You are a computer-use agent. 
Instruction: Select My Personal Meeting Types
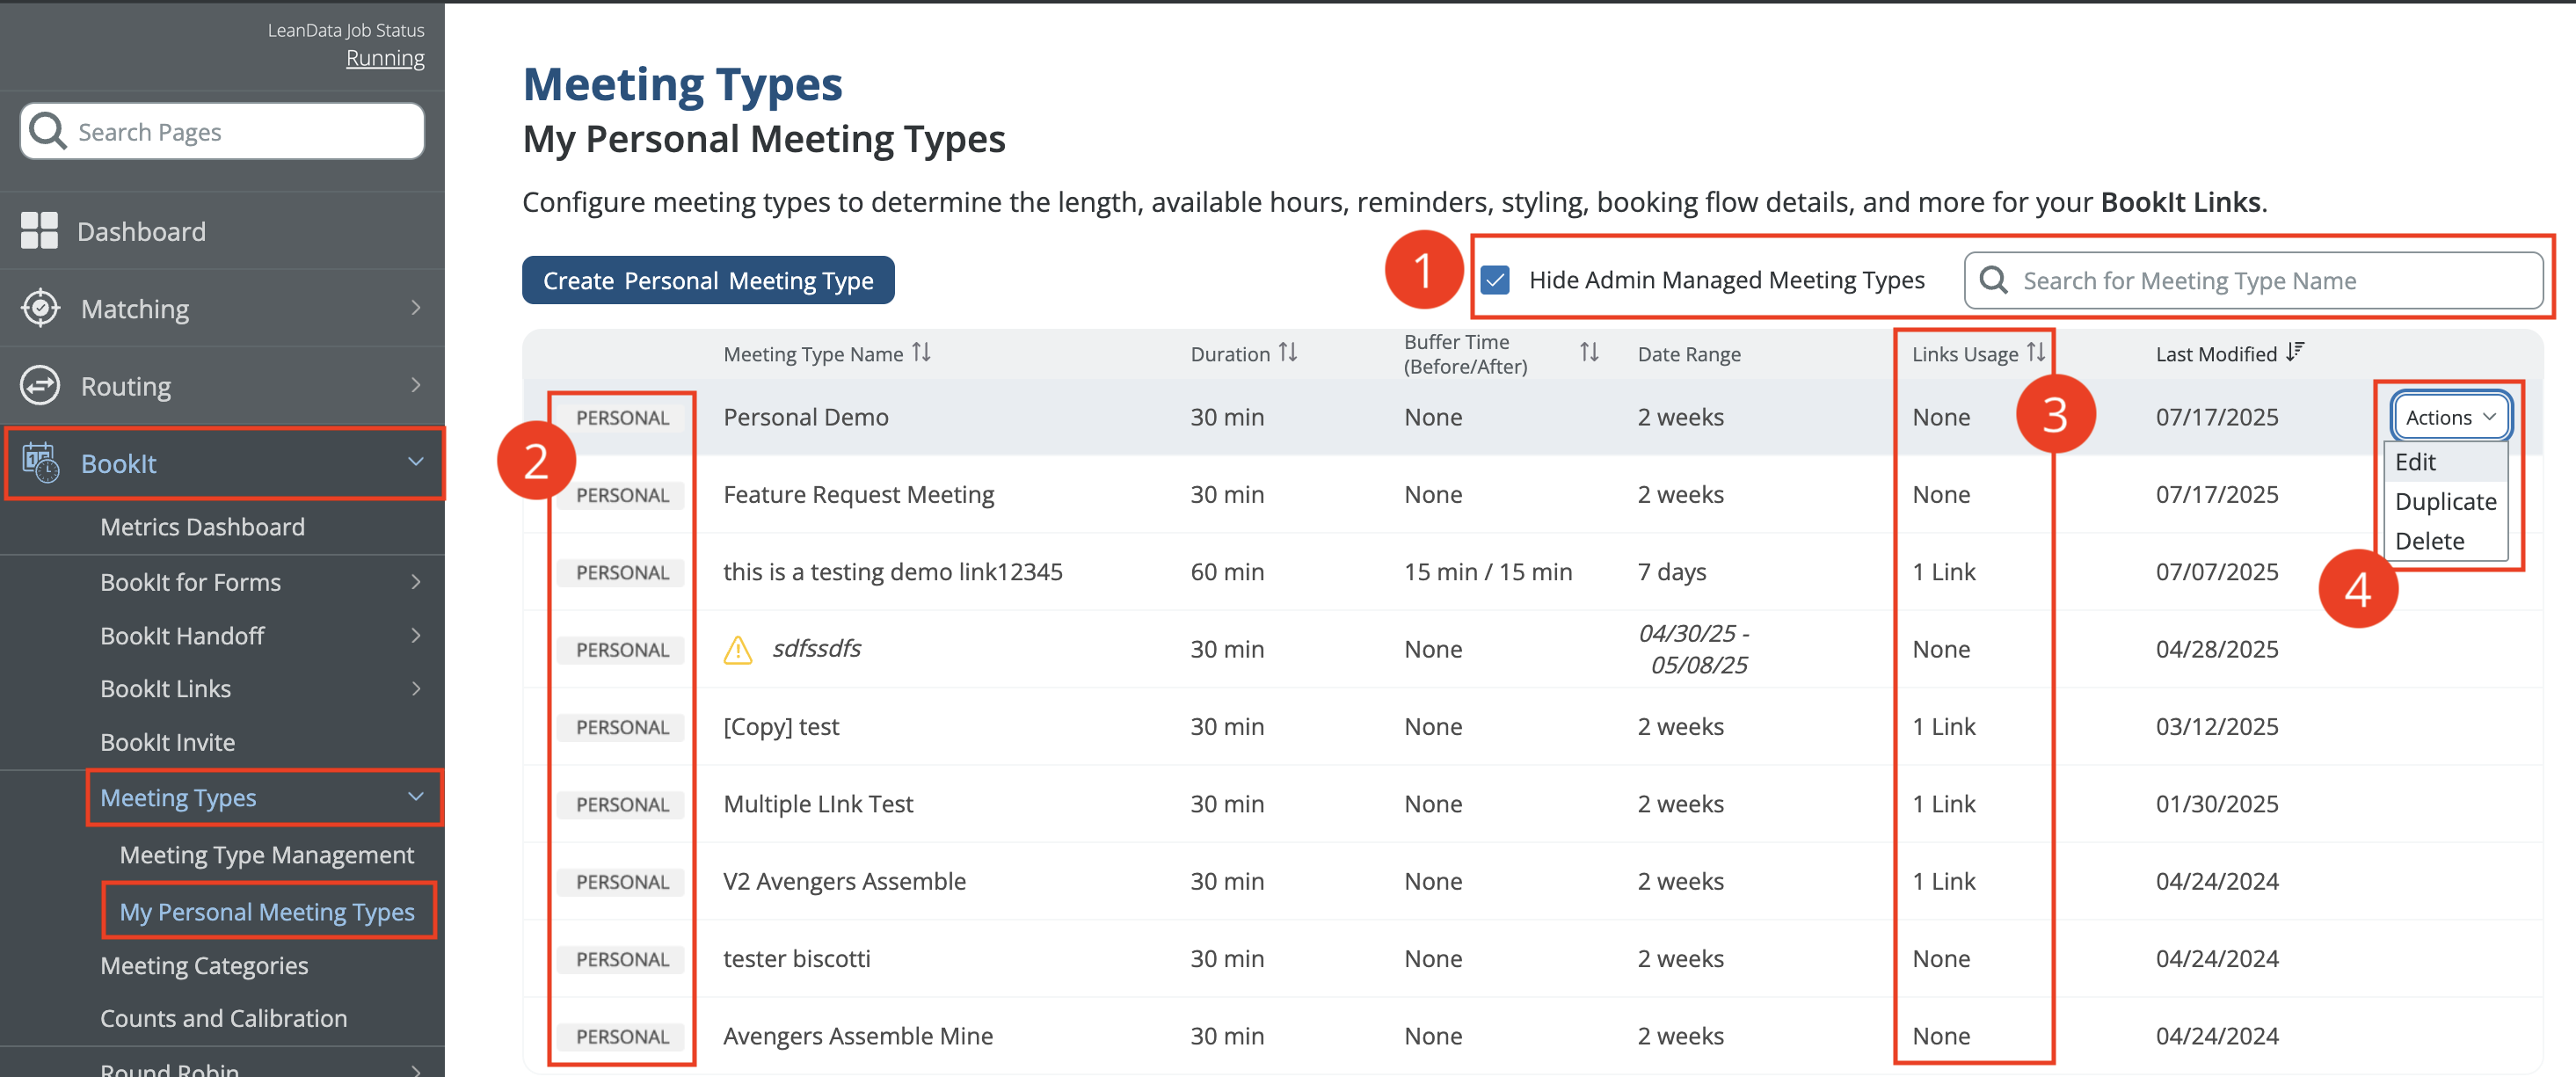coord(266,912)
